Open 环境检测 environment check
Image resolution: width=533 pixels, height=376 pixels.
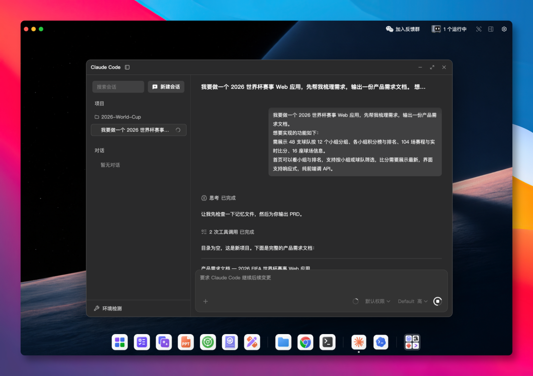tap(108, 308)
